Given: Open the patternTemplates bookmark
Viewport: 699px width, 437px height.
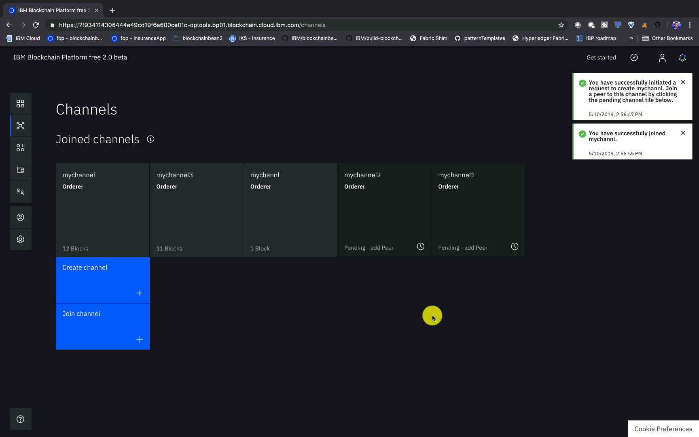Looking at the screenshot, I should pyautogui.click(x=480, y=38).
